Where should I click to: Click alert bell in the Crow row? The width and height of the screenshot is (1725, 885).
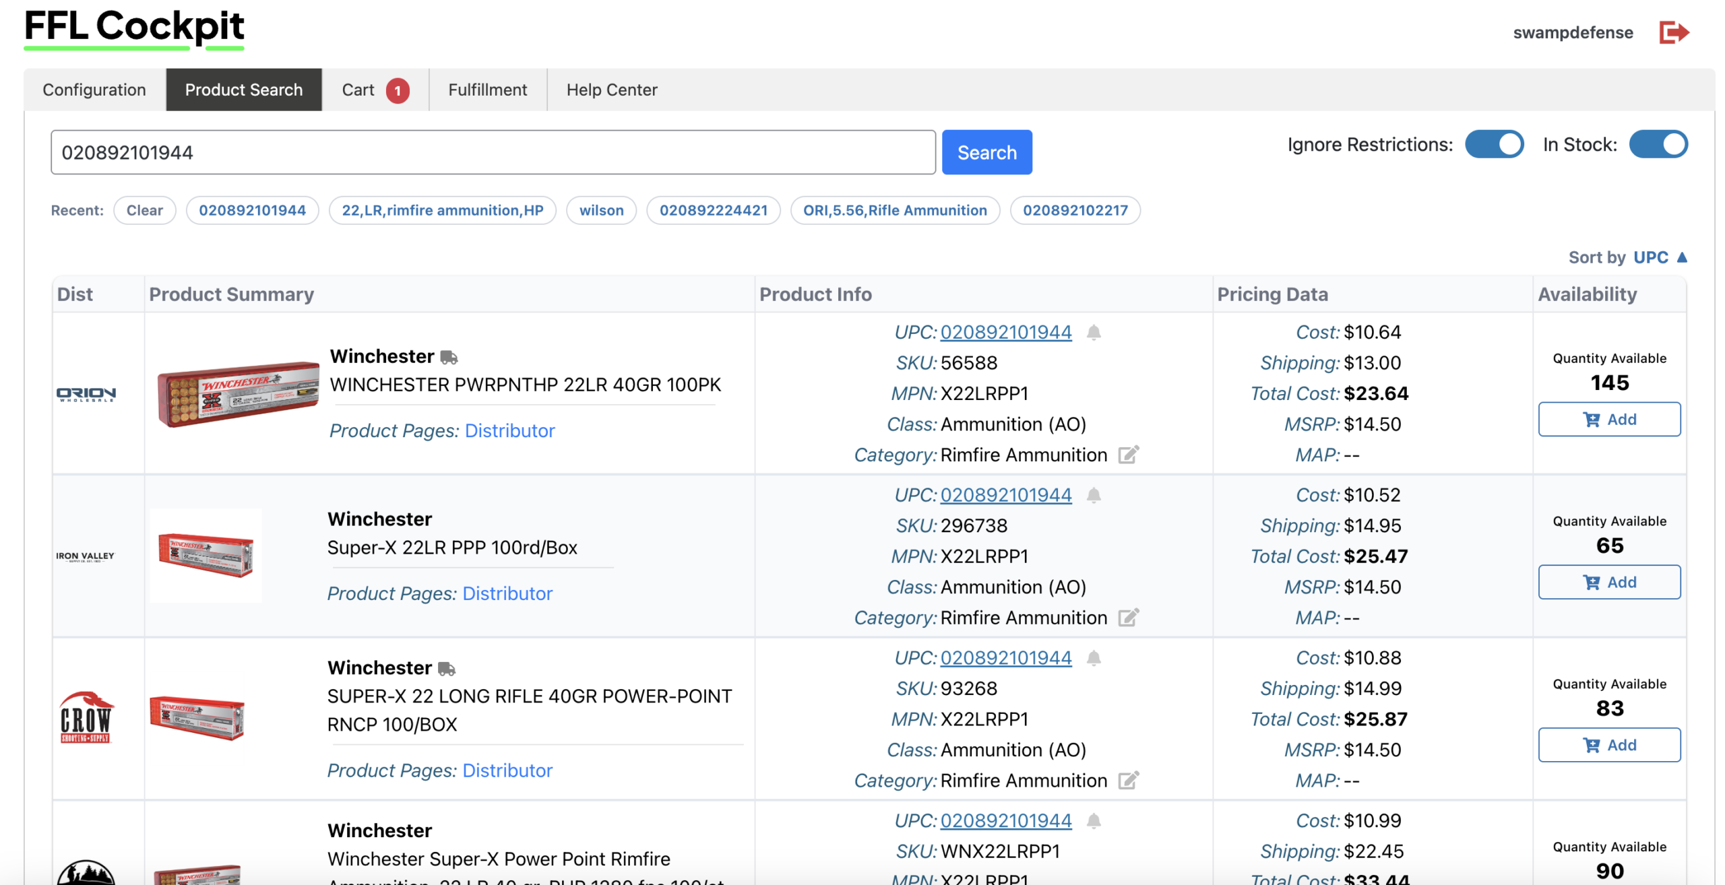[1094, 658]
